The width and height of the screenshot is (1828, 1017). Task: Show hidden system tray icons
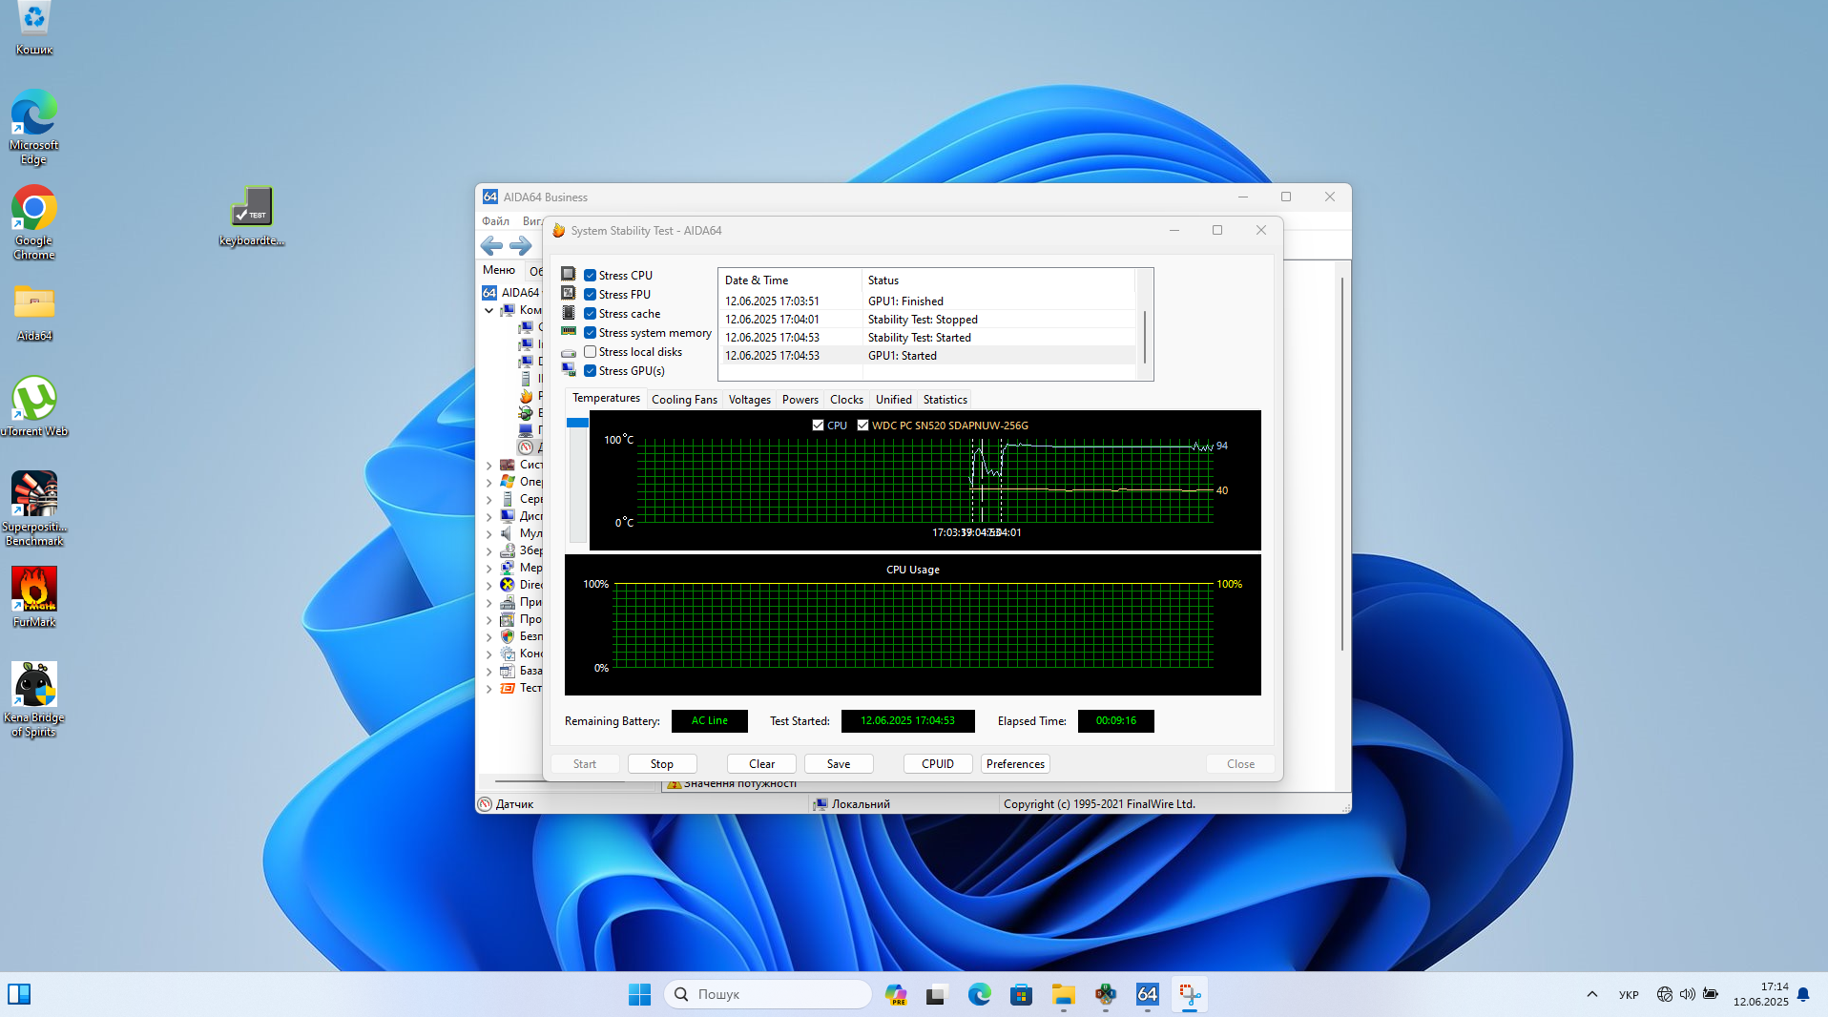pyautogui.click(x=1591, y=994)
